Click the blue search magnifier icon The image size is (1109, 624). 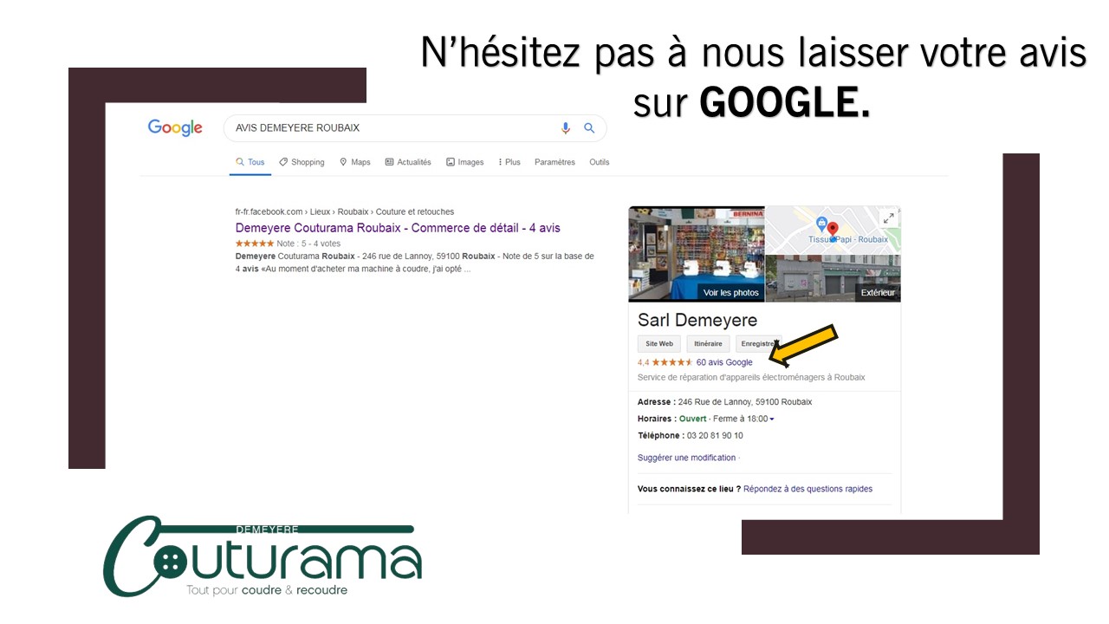(589, 128)
